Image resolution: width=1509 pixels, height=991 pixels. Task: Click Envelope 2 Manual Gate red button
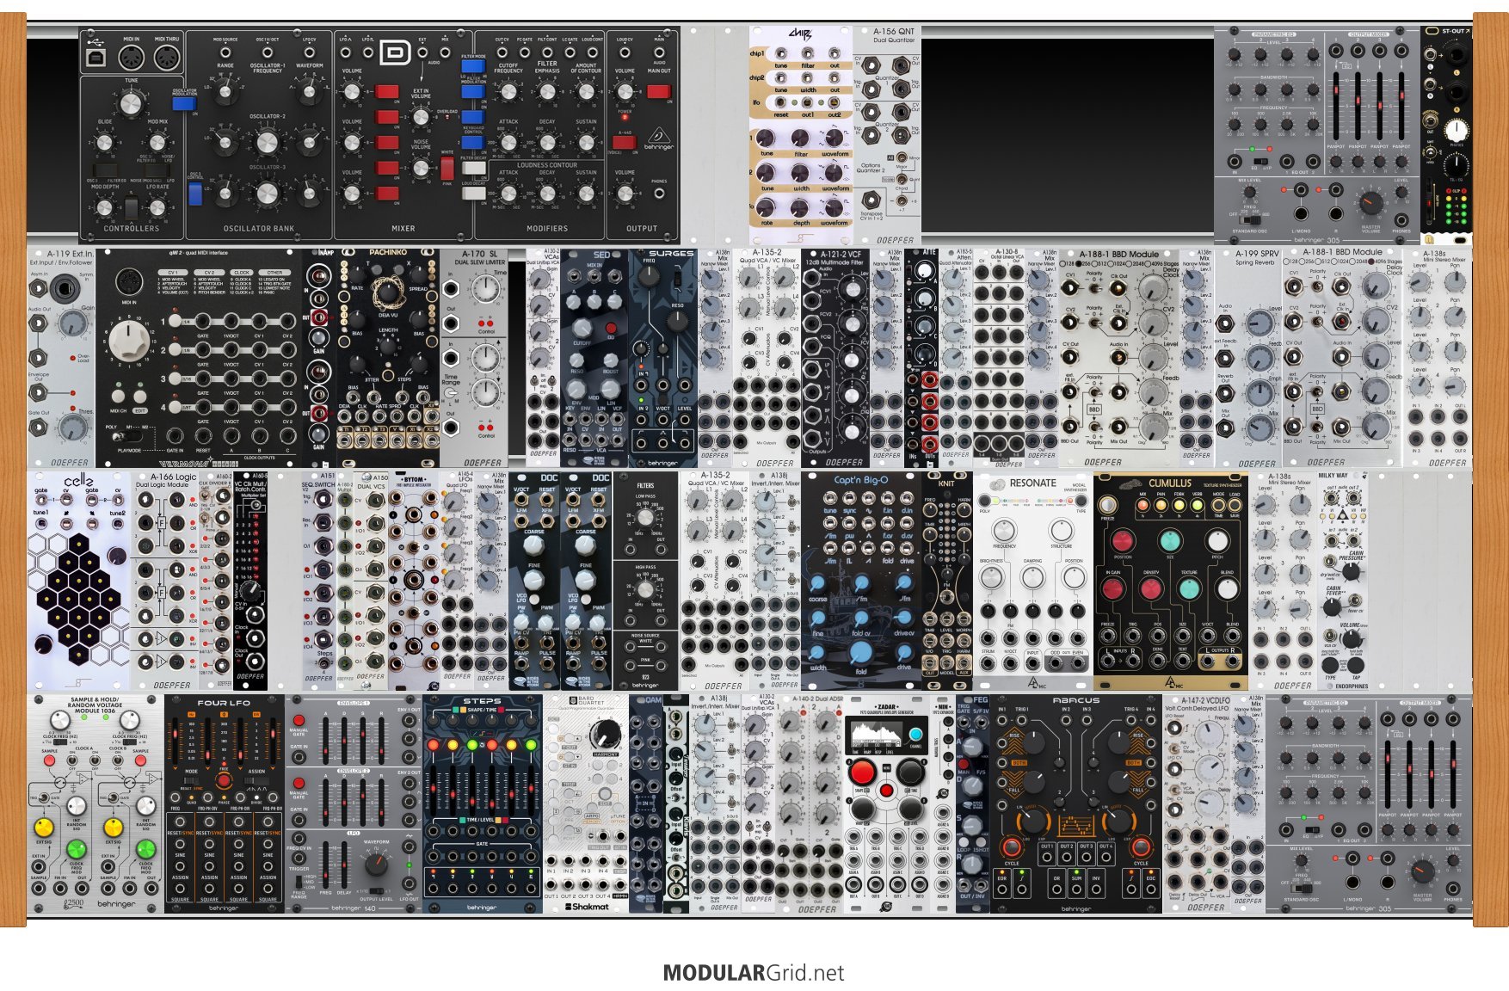click(x=299, y=781)
